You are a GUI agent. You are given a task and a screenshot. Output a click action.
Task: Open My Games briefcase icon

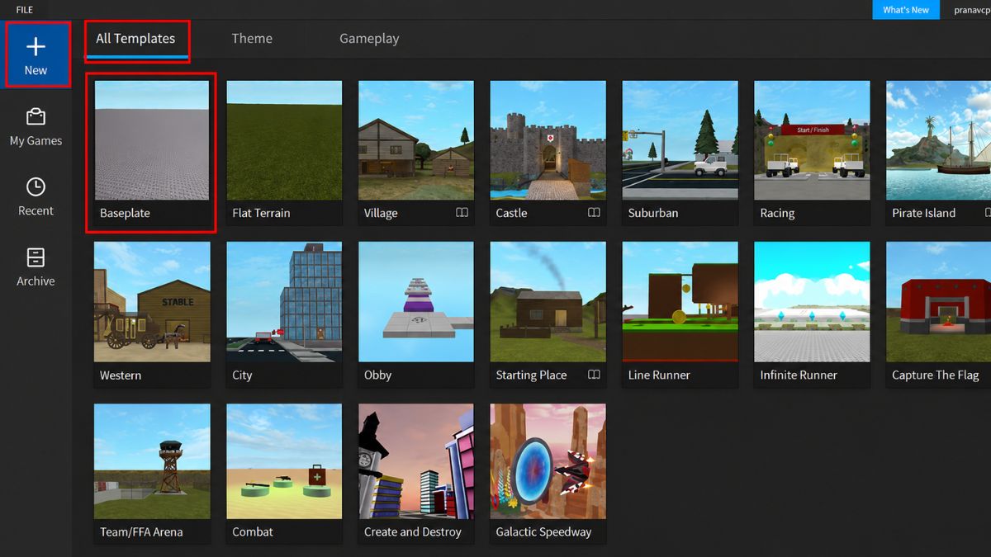(36, 117)
